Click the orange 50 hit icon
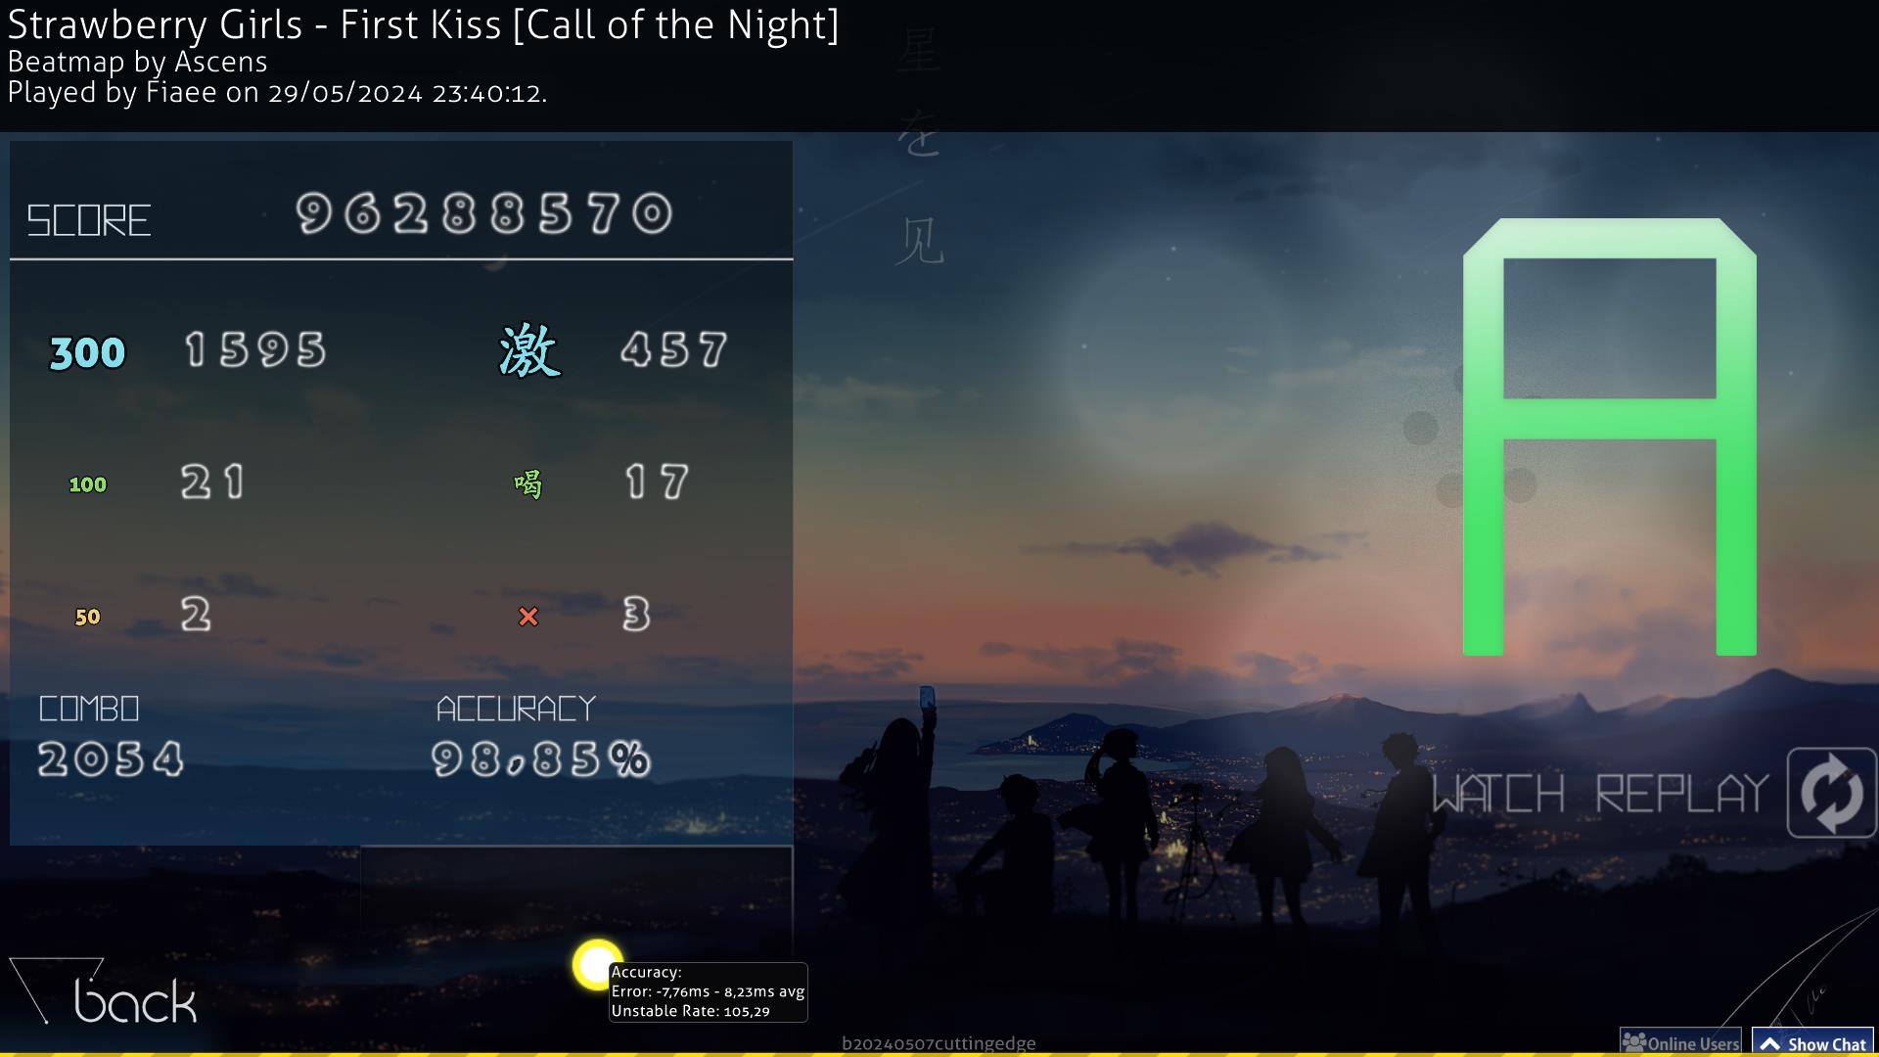The image size is (1879, 1057). 87,617
